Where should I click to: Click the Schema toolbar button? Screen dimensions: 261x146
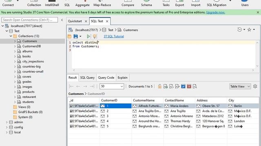tap(146, 3)
